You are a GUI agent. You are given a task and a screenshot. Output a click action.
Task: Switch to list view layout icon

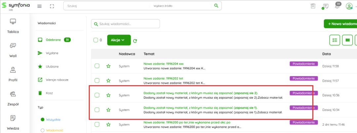(x=335, y=40)
